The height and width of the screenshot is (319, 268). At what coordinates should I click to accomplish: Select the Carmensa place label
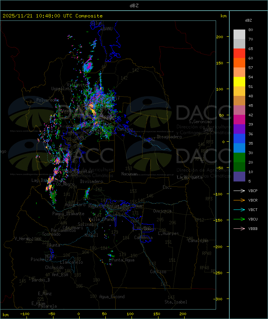143,238
